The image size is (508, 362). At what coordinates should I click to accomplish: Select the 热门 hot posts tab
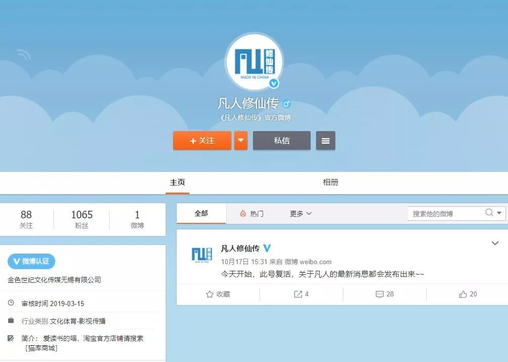(x=252, y=213)
